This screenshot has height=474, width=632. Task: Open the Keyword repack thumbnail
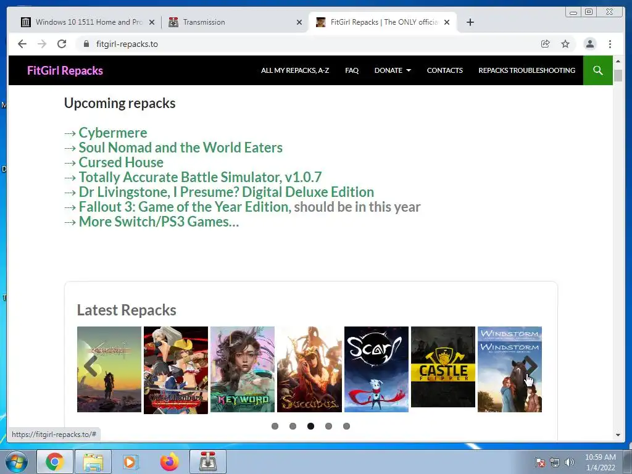[243, 369]
